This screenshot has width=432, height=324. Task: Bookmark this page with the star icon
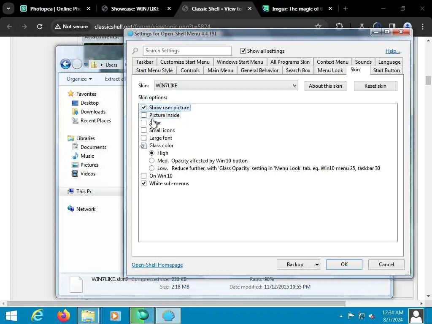pos(318,26)
